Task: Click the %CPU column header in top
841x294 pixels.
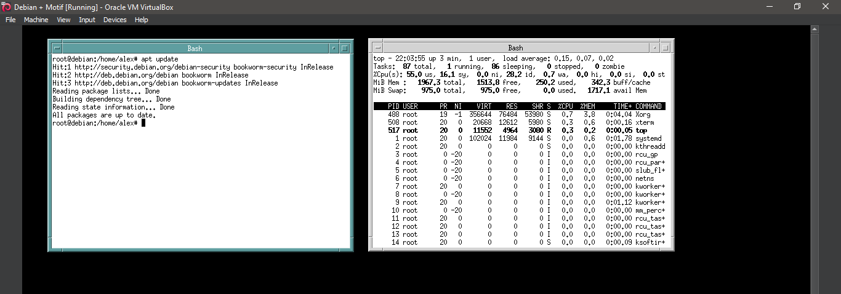Action: click(565, 106)
